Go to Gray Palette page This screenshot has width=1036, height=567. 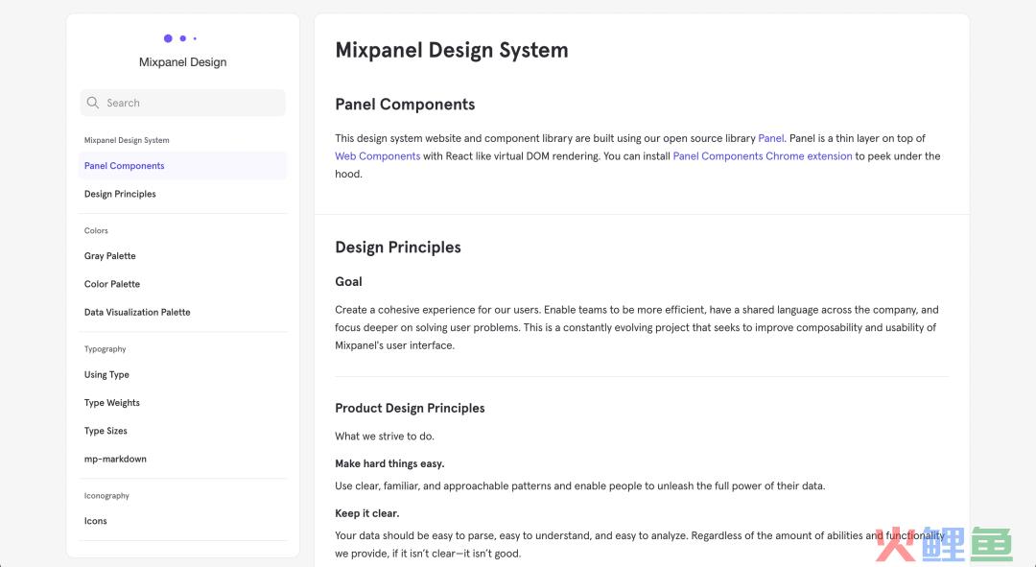pyautogui.click(x=183, y=256)
